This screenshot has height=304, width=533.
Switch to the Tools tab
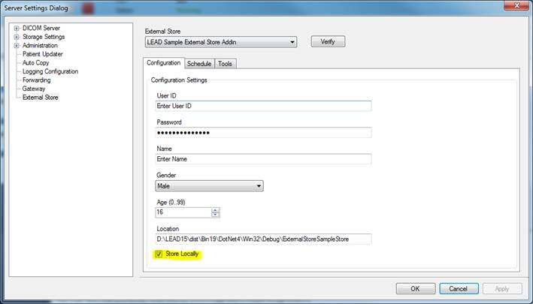226,64
